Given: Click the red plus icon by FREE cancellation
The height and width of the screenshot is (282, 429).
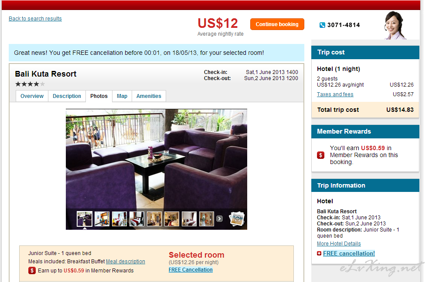Looking at the screenshot, I should point(319,253).
